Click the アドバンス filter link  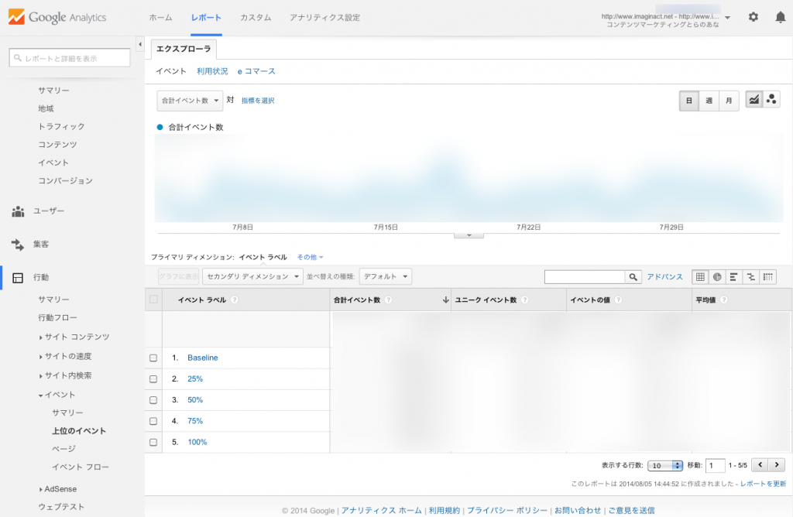click(664, 277)
